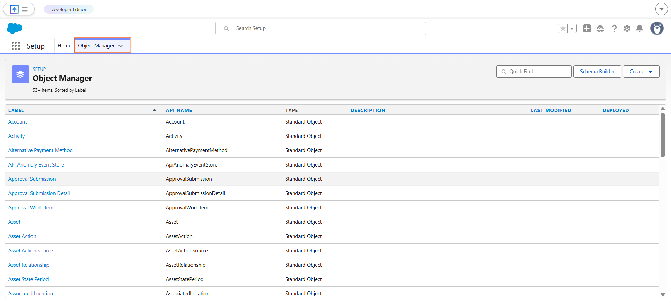Open the Trailhead guidance icon
The height and width of the screenshot is (303, 671).
coord(600,28)
